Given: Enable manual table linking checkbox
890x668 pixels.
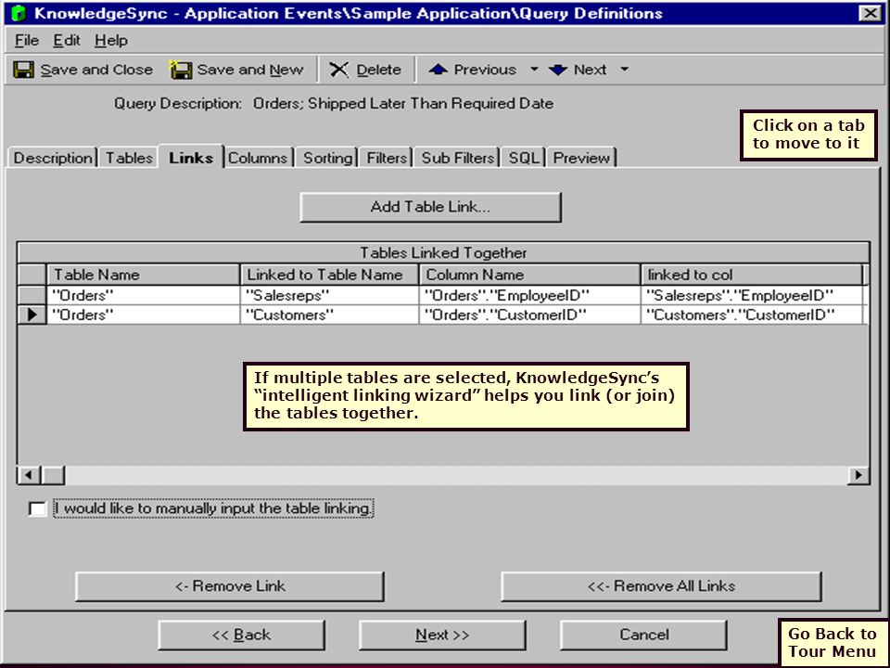Looking at the screenshot, I should pos(37,508).
